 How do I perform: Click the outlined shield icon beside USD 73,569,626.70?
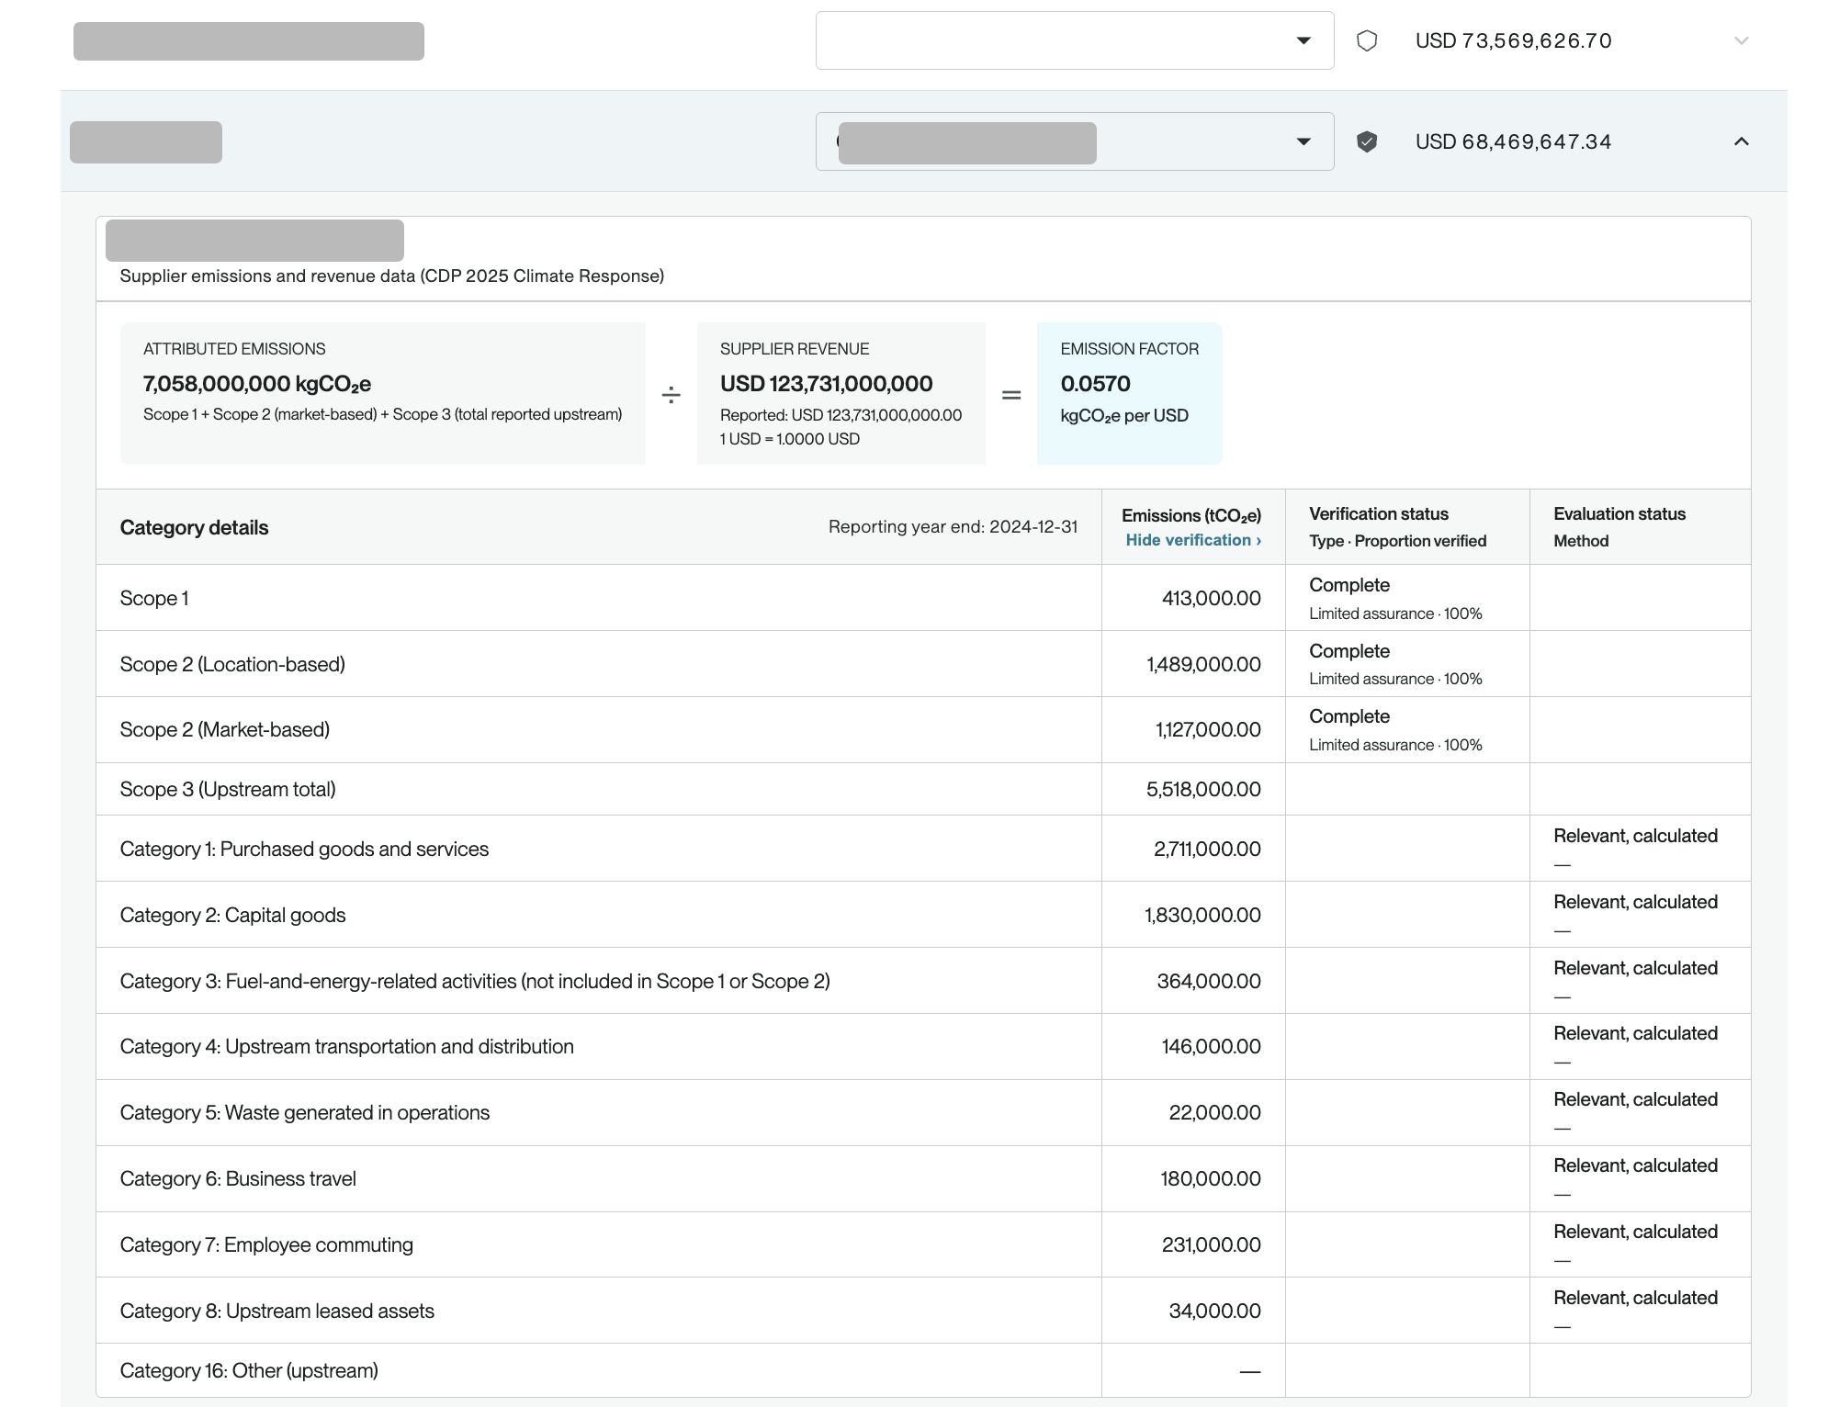point(1367,40)
